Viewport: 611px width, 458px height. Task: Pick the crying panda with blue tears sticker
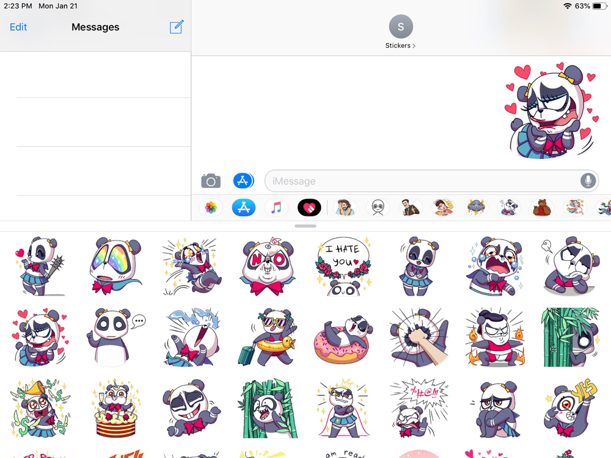(496, 266)
